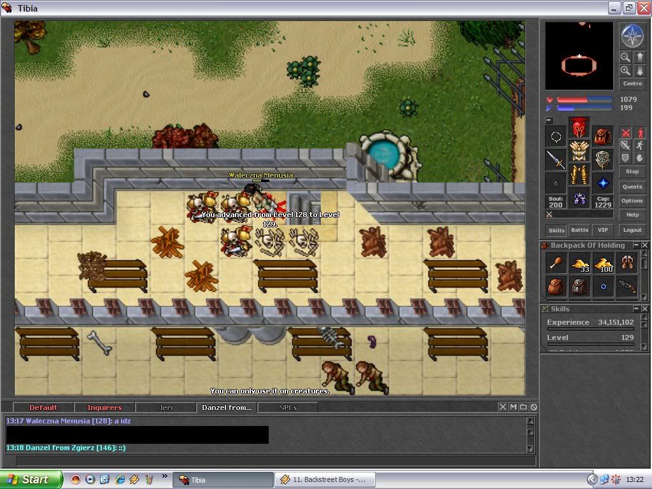Click the golden legs equipment slot
Viewport: 652px width, 489px height.
point(579,174)
